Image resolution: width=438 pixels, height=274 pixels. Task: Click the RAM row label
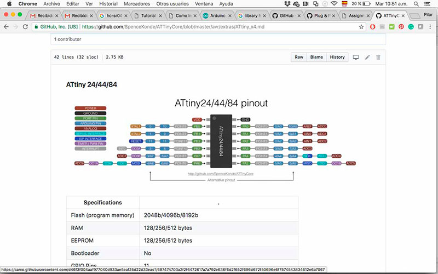coord(77,228)
